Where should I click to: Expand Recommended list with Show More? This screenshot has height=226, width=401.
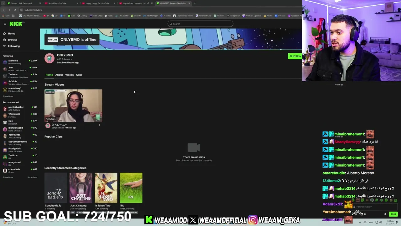(x=8, y=177)
